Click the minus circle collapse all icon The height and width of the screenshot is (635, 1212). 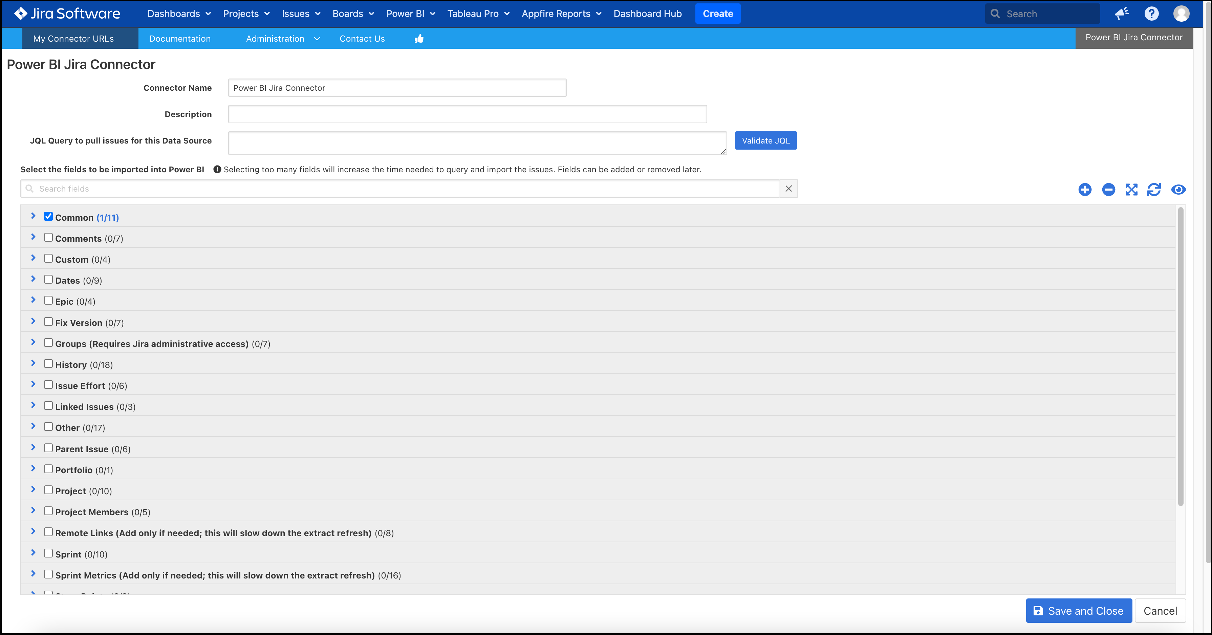1108,190
